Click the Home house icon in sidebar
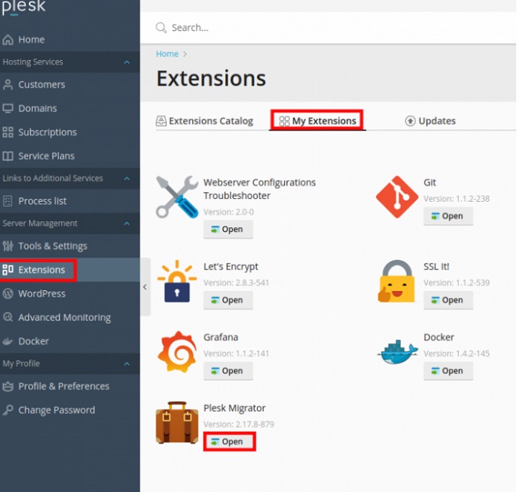 pos(8,40)
